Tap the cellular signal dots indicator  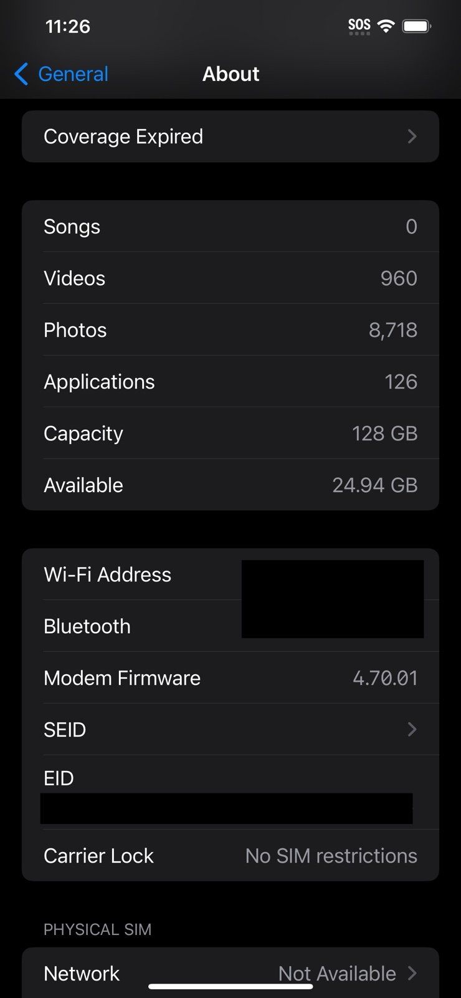click(x=359, y=34)
